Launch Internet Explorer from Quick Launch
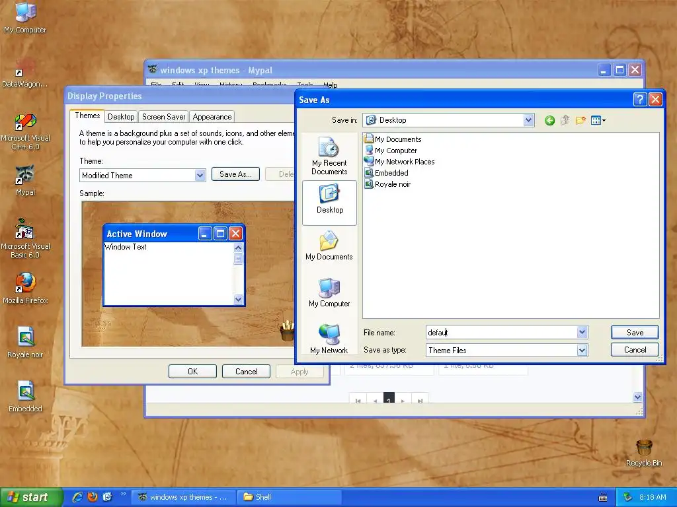This screenshot has height=507, width=677. tap(78, 496)
